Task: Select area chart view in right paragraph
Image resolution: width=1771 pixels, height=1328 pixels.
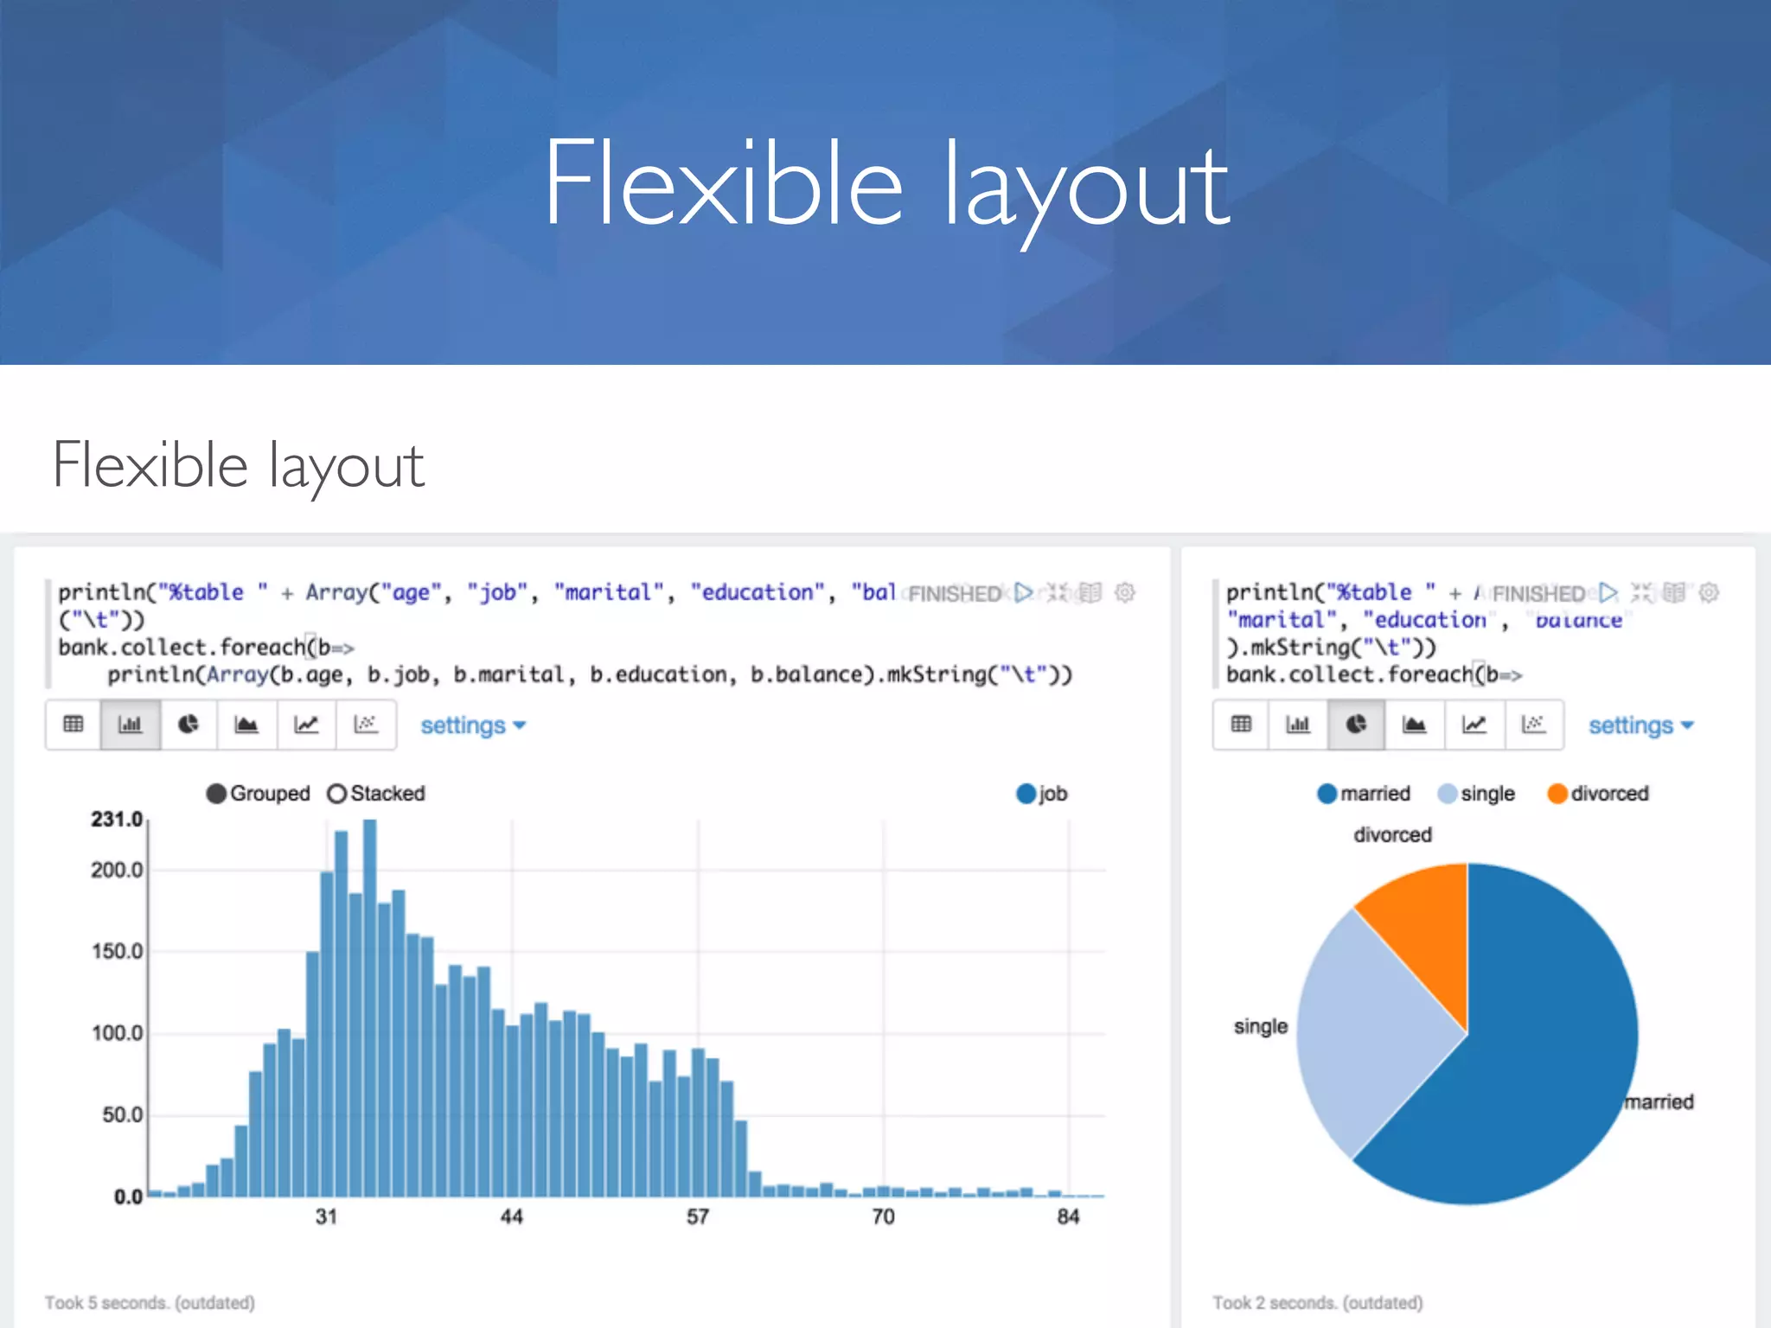Action: point(1415,725)
